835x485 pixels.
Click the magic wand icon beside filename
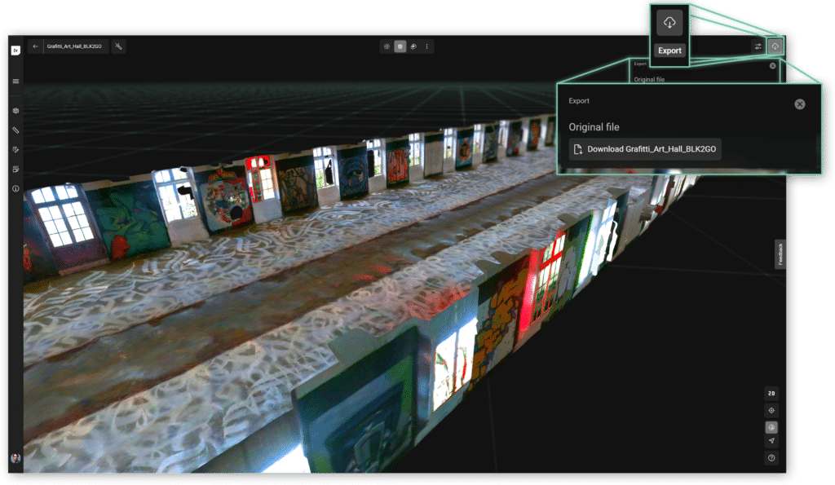[x=118, y=46]
